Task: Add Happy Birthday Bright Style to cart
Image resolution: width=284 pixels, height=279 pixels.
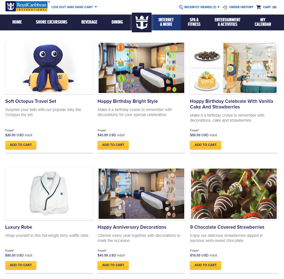Action: tap(113, 145)
